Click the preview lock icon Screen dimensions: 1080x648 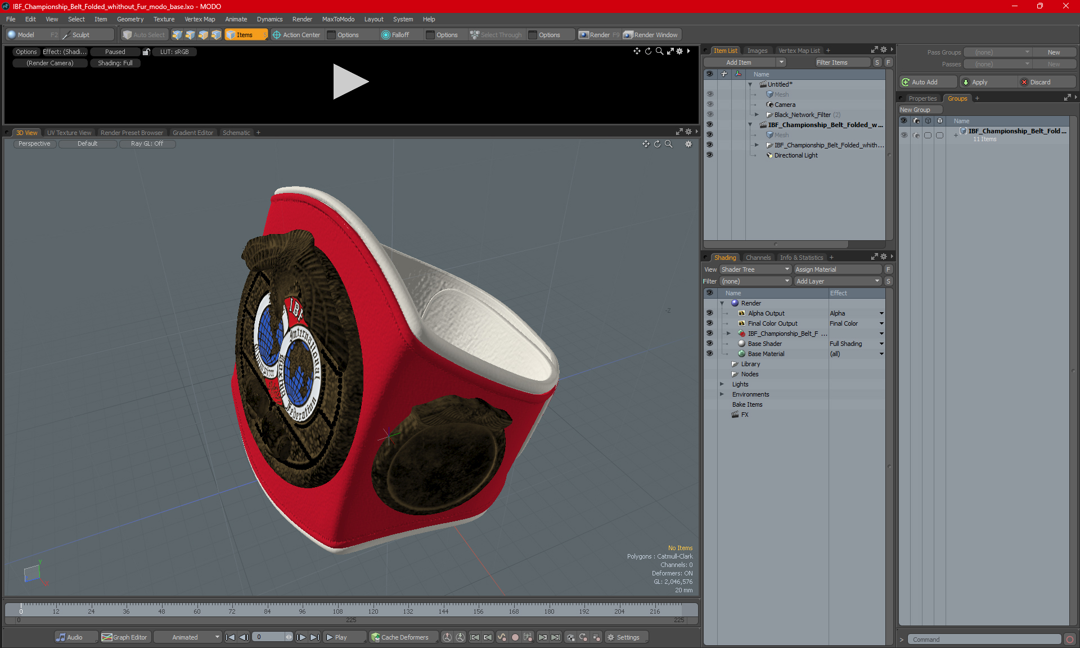pos(146,52)
